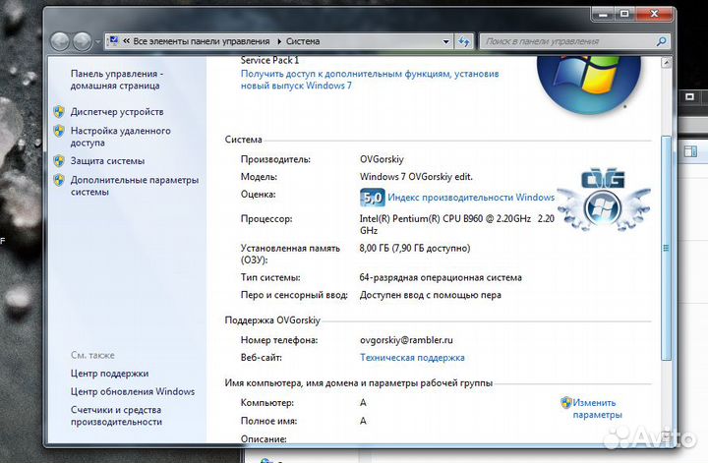
Task: Refresh the page with the refresh button
Action: [x=464, y=42]
